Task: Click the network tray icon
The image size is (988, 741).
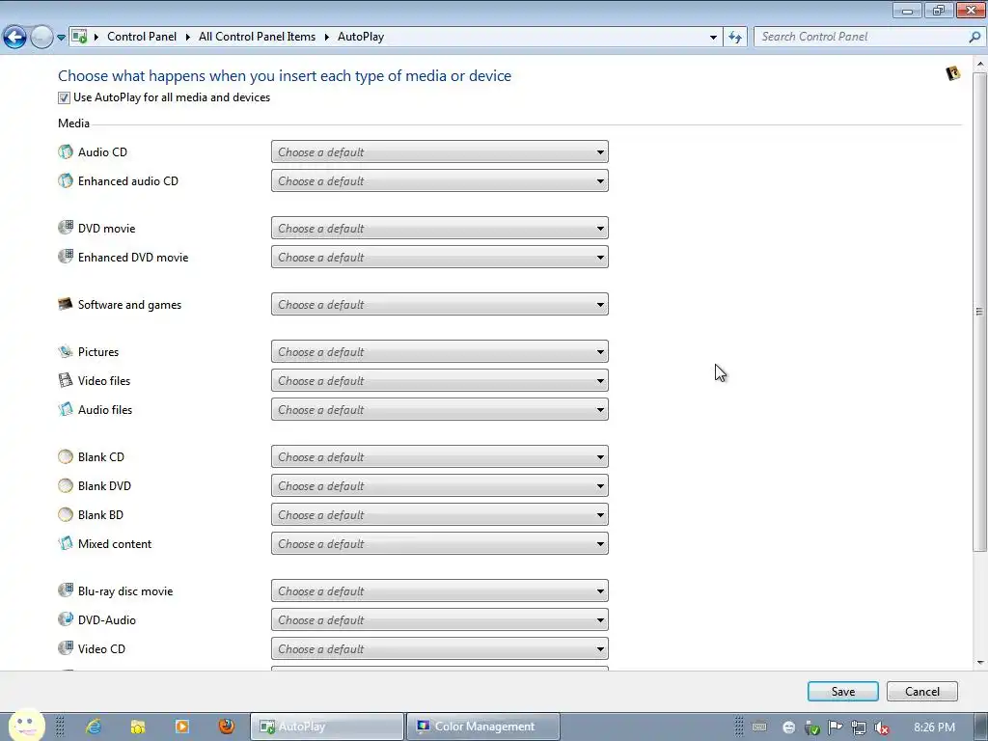Action: 858,727
